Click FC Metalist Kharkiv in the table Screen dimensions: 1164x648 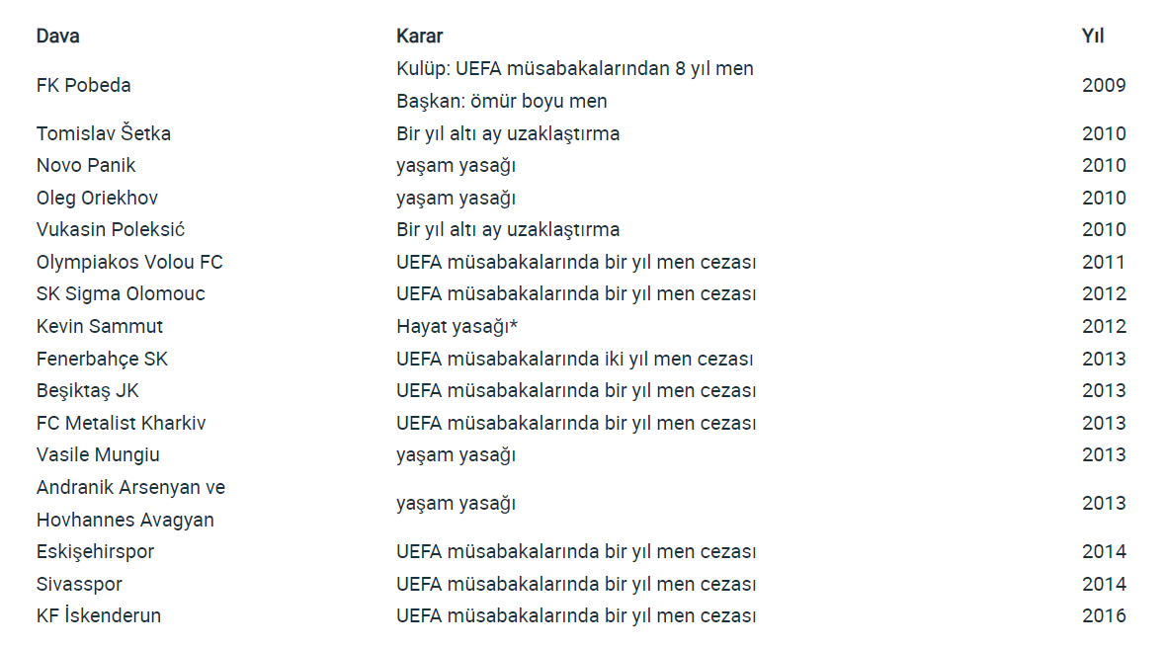tap(121, 423)
